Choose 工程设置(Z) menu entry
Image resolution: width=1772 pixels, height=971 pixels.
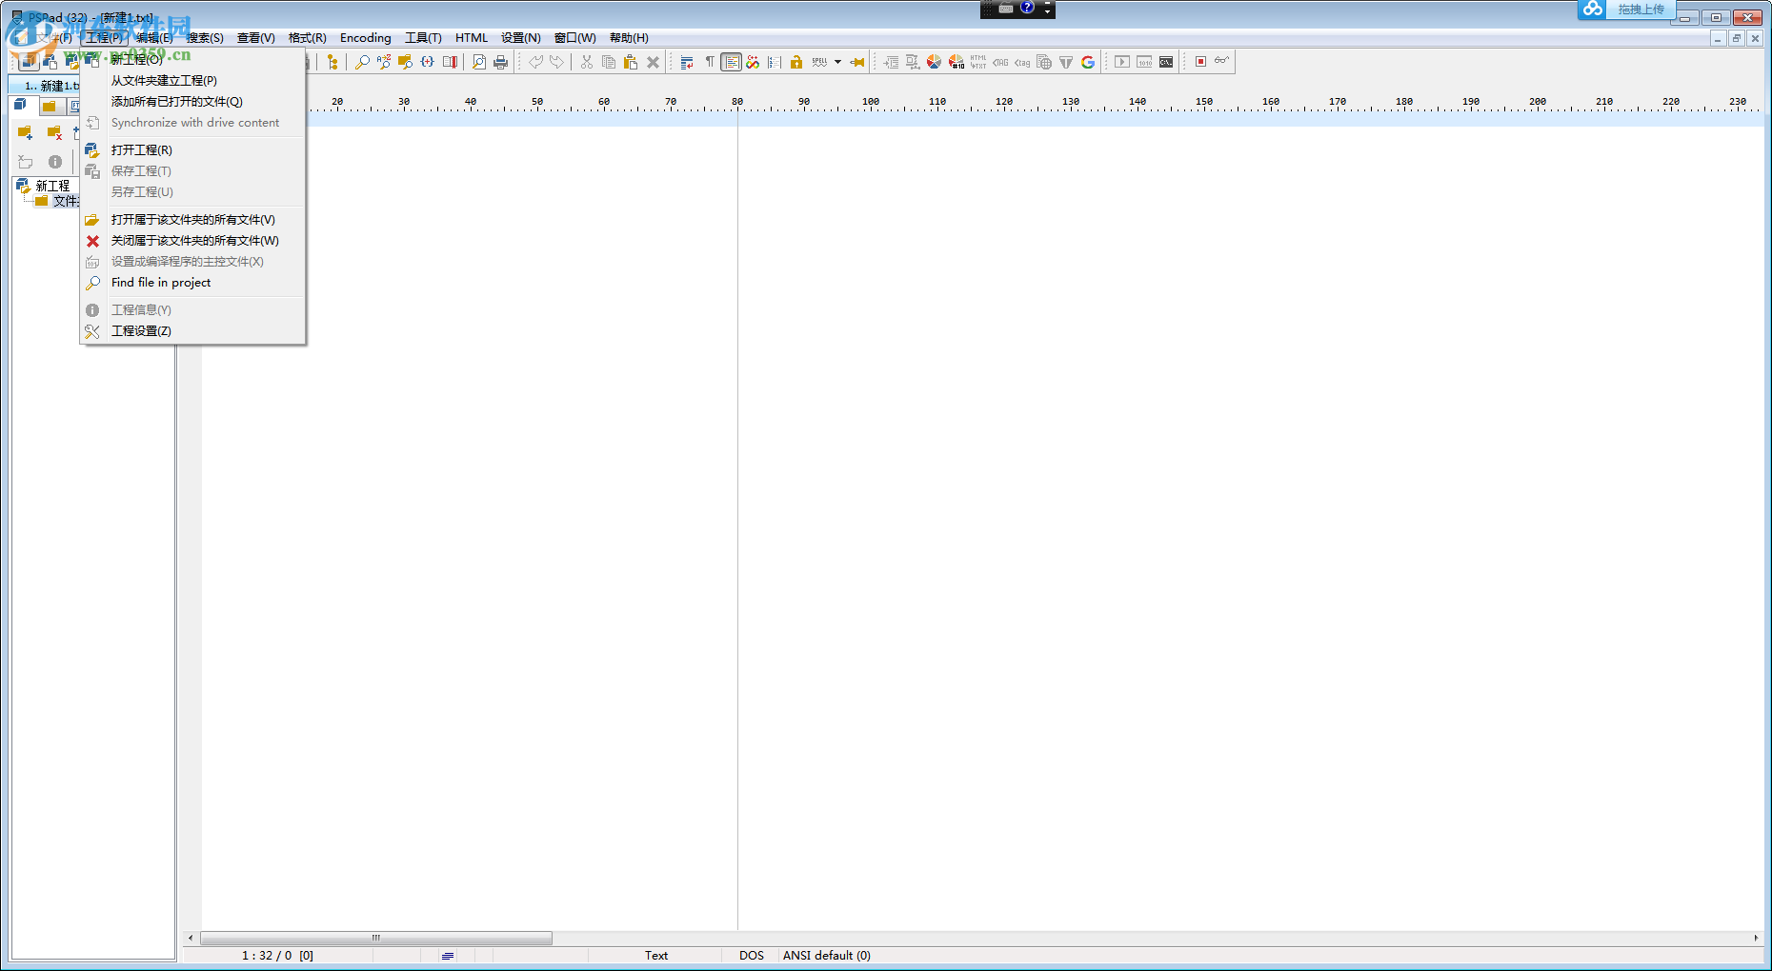pyautogui.click(x=192, y=331)
